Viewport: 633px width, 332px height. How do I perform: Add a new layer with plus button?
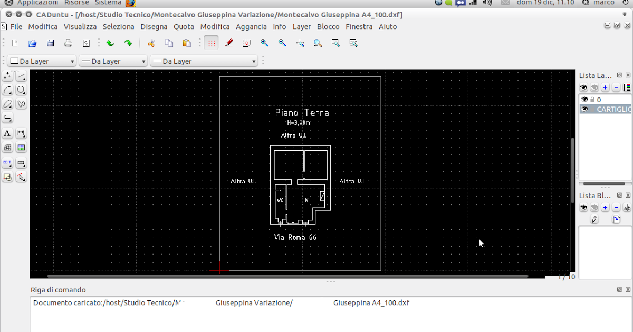(606, 87)
